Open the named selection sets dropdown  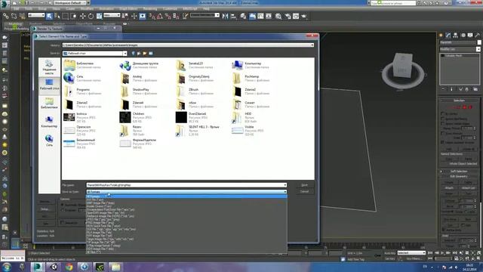click(205, 15)
